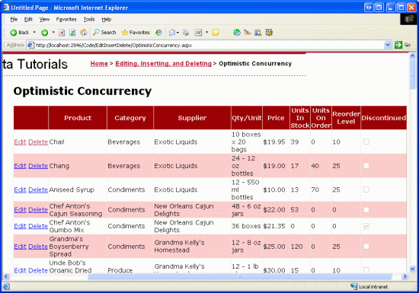The width and height of the screenshot is (419, 293).
Task: Click Delete link for Grandma's Boysenberry Spread
Action: pos(38,247)
